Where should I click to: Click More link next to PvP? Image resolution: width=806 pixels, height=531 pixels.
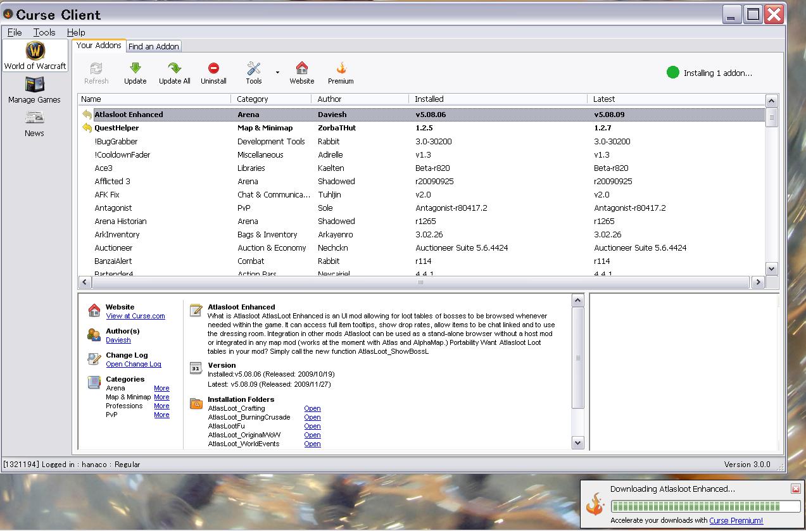[161, 415]
